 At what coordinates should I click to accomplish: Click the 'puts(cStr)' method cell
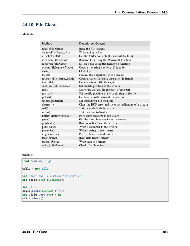tap(48, 131)
